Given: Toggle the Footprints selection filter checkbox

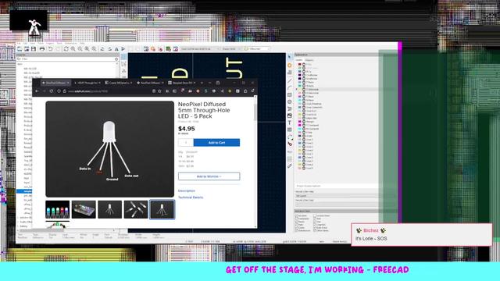Looking at the screenshot, I should click(296, 219).
